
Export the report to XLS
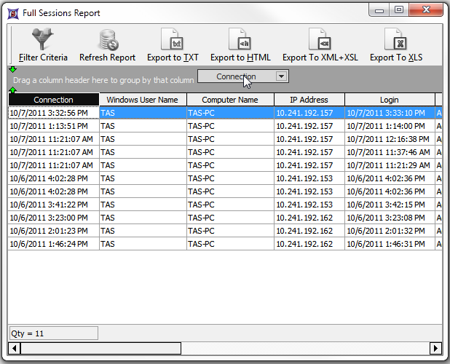pos(395,39)
